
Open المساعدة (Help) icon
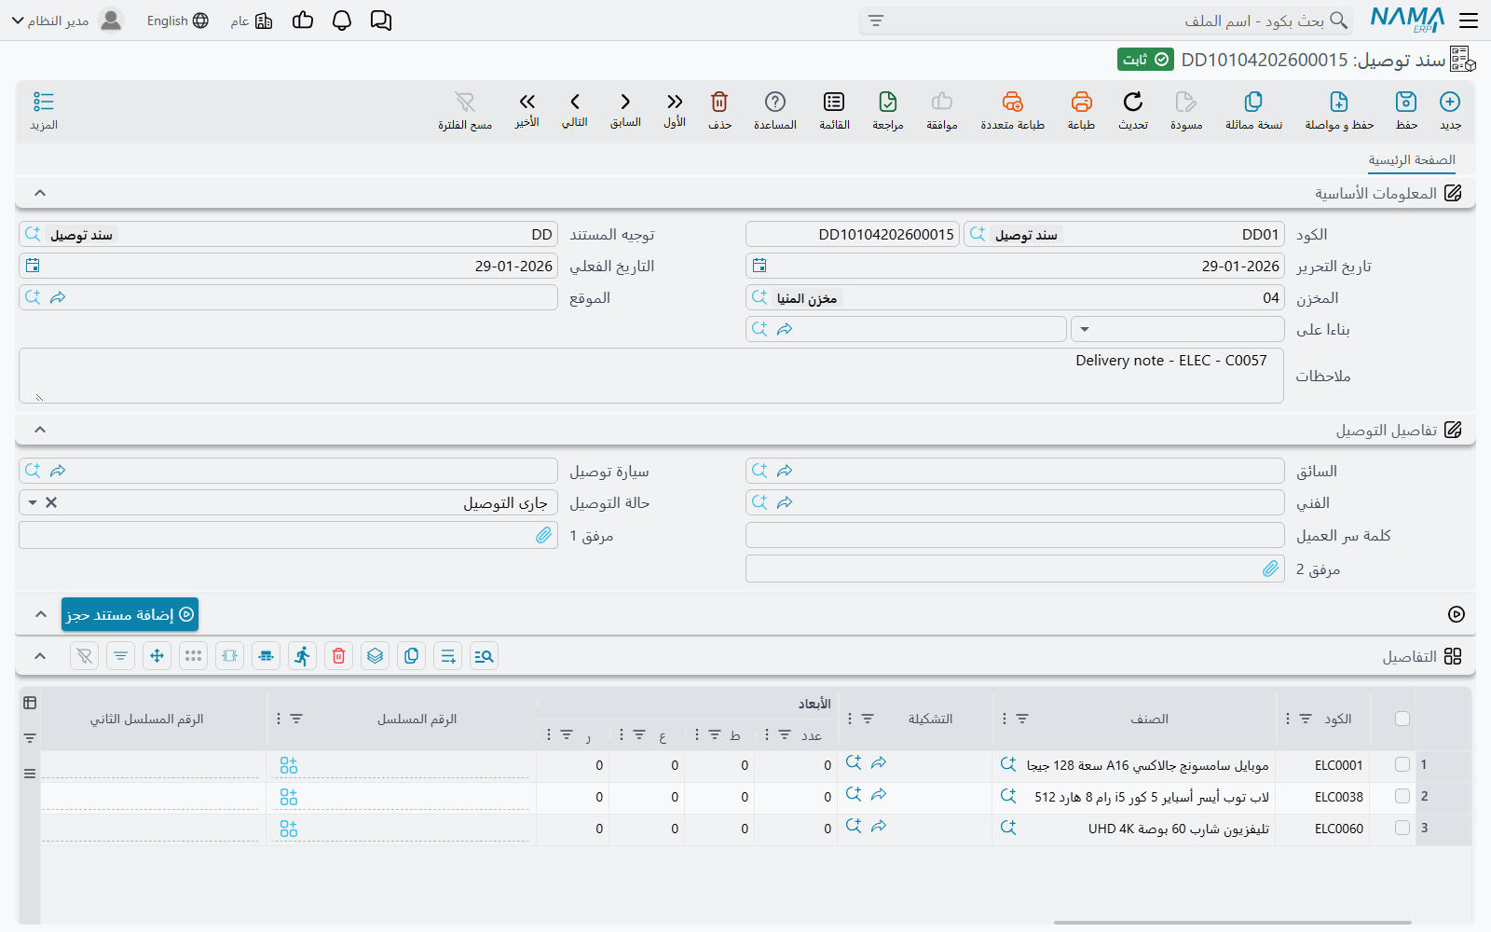click(775, 102)
